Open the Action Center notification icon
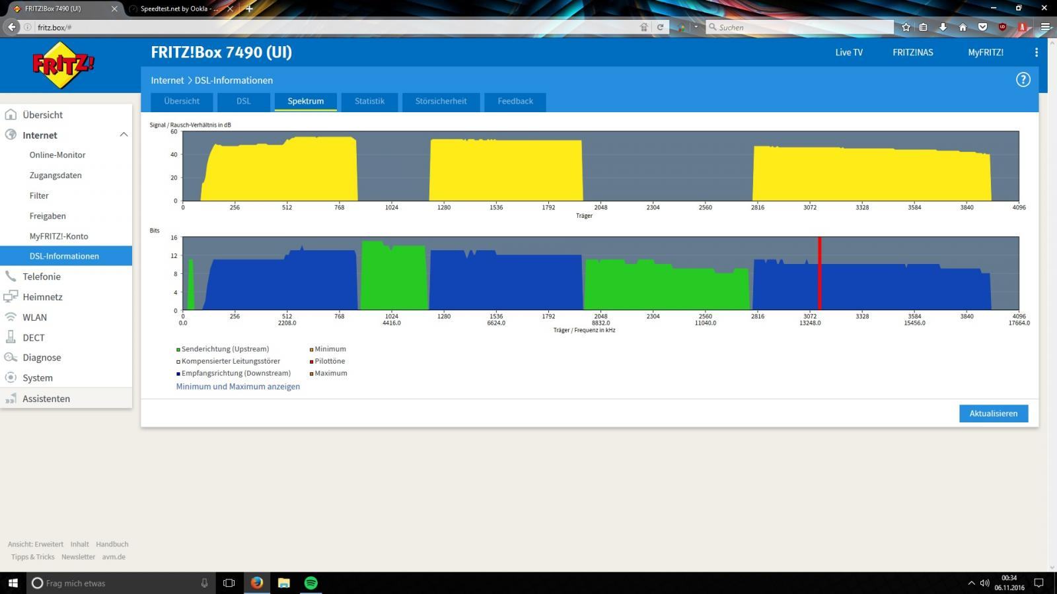 [1039, 583]
